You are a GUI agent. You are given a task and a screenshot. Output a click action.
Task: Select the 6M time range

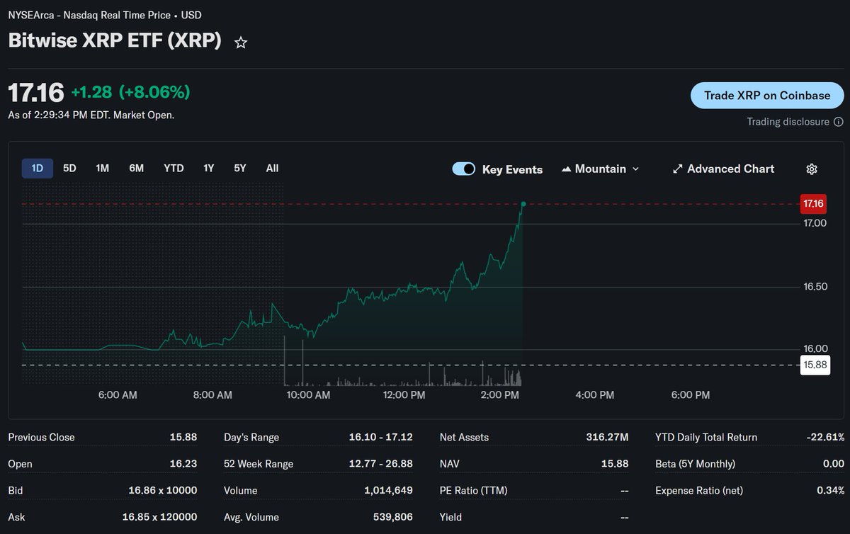point(137,168)
